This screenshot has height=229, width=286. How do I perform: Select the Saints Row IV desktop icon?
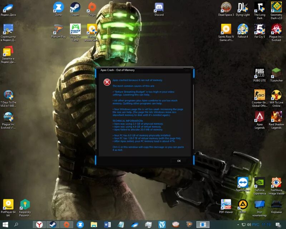click(x=226, y=33)
